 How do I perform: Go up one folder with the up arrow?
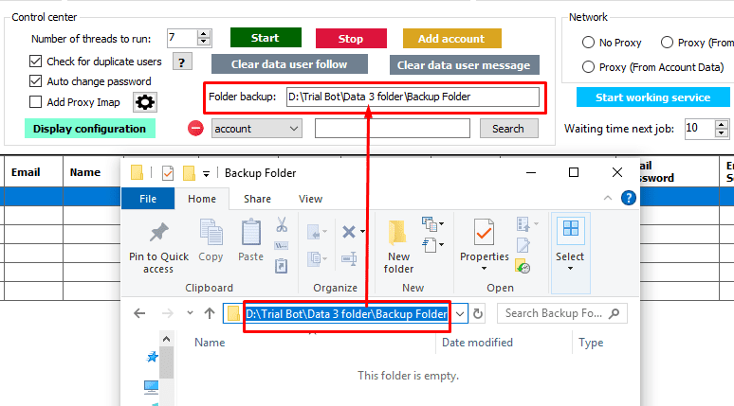click(x=210, y=313)
